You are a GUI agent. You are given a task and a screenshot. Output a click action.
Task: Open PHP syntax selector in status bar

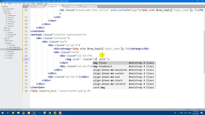(x=199, y=110)
